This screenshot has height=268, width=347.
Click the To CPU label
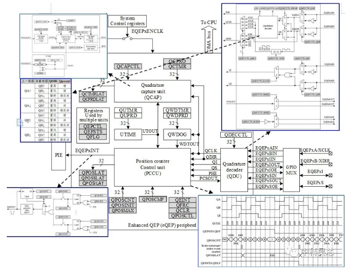[208, 22]
